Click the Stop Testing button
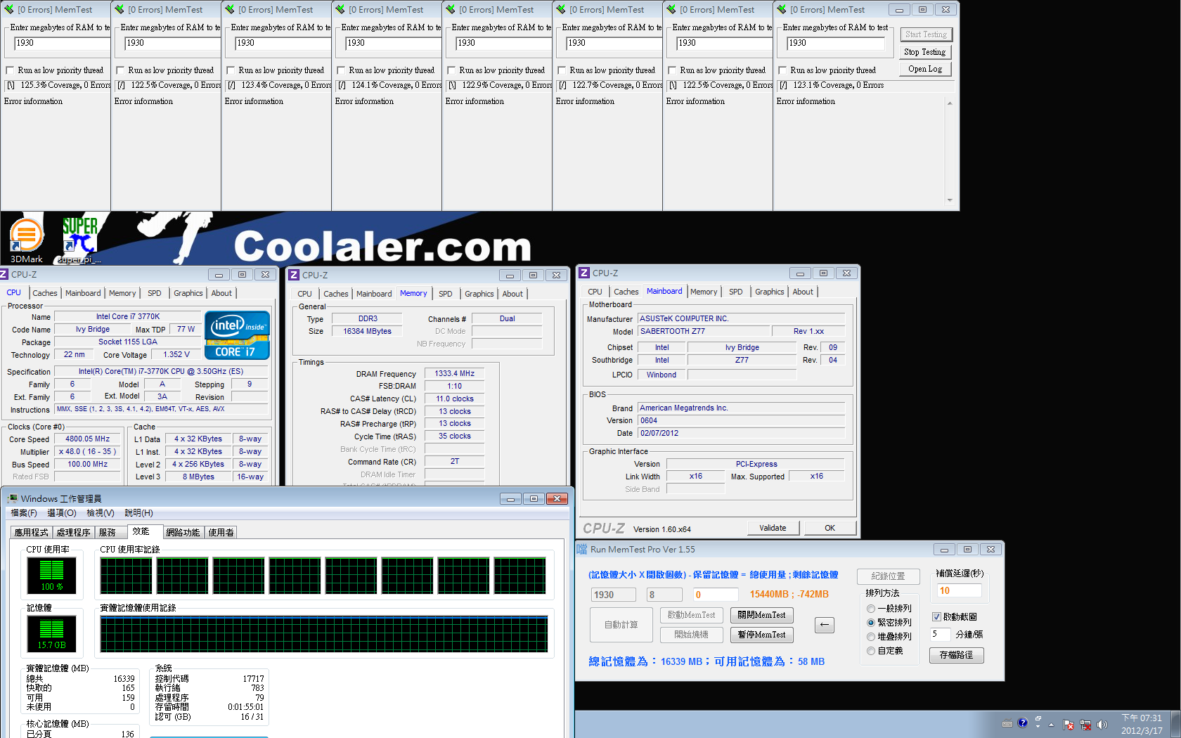The height and width of the screenshot is (738, 1181). click(x=925, y=52)
